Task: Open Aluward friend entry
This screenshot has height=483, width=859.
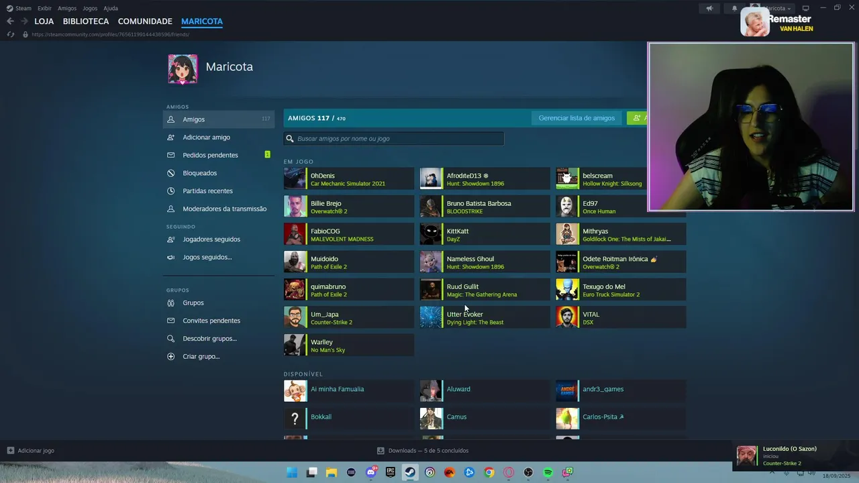Action: pyautogui.click(x=485, y=391)
